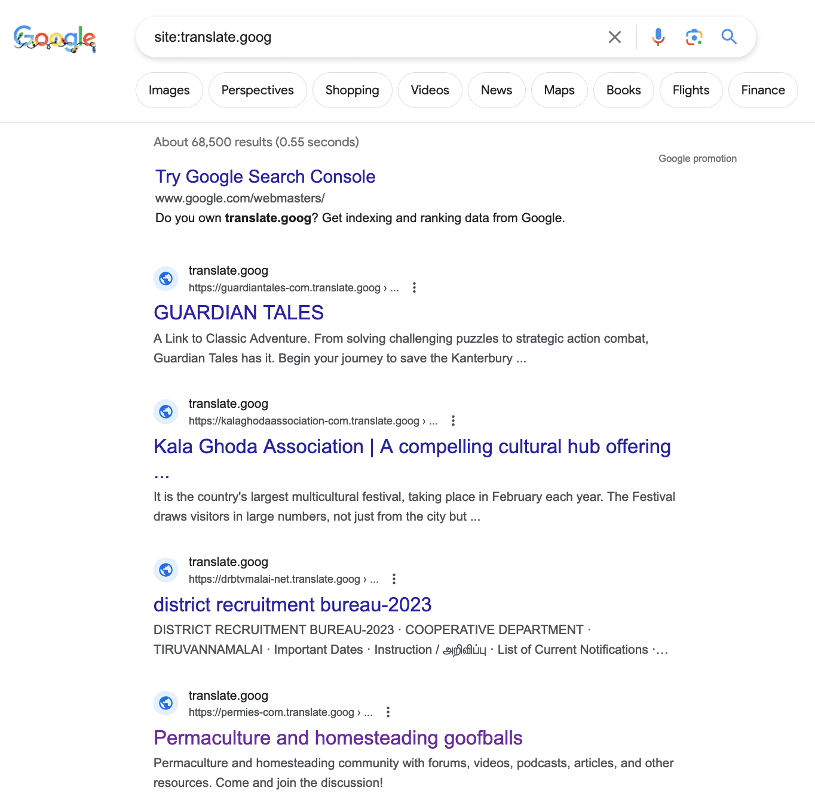
Task: Open the three-dot menu for the kalaghodaassociation result
Action: 453,421
